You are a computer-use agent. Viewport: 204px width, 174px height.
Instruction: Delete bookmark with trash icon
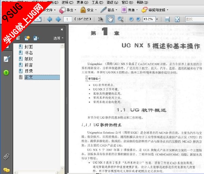18,38
